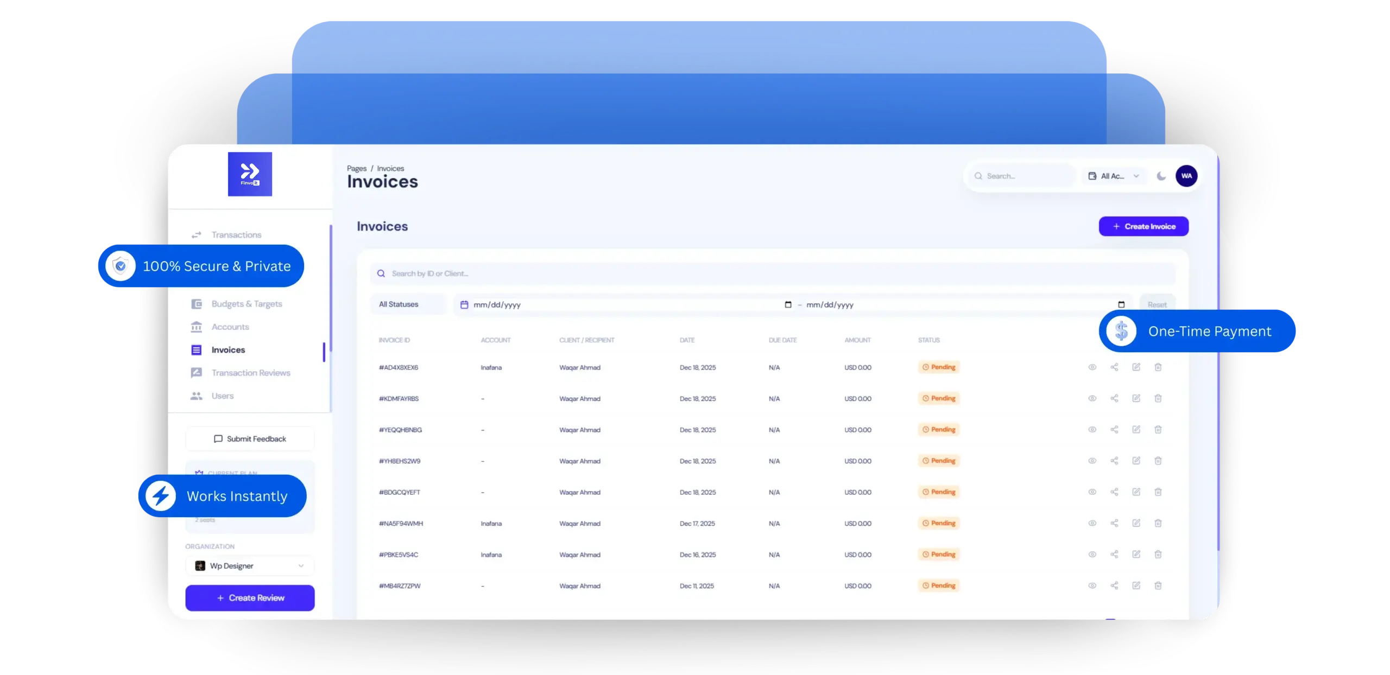The image size is (1390, 675).
Task: Open Transaction Reviews via its sidebar icon
Action: (197, 373)
